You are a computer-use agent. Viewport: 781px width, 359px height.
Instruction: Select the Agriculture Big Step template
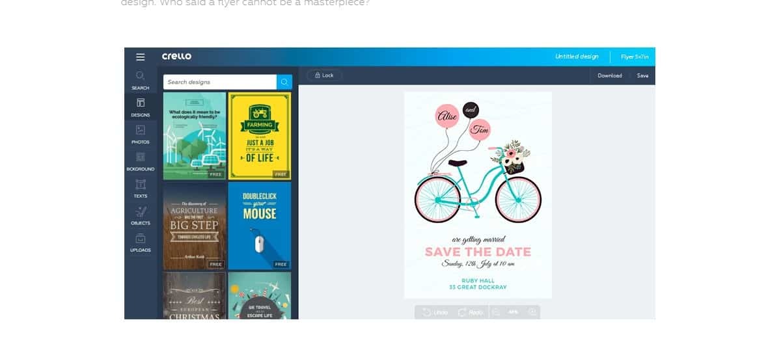click(x=195, y=226)
